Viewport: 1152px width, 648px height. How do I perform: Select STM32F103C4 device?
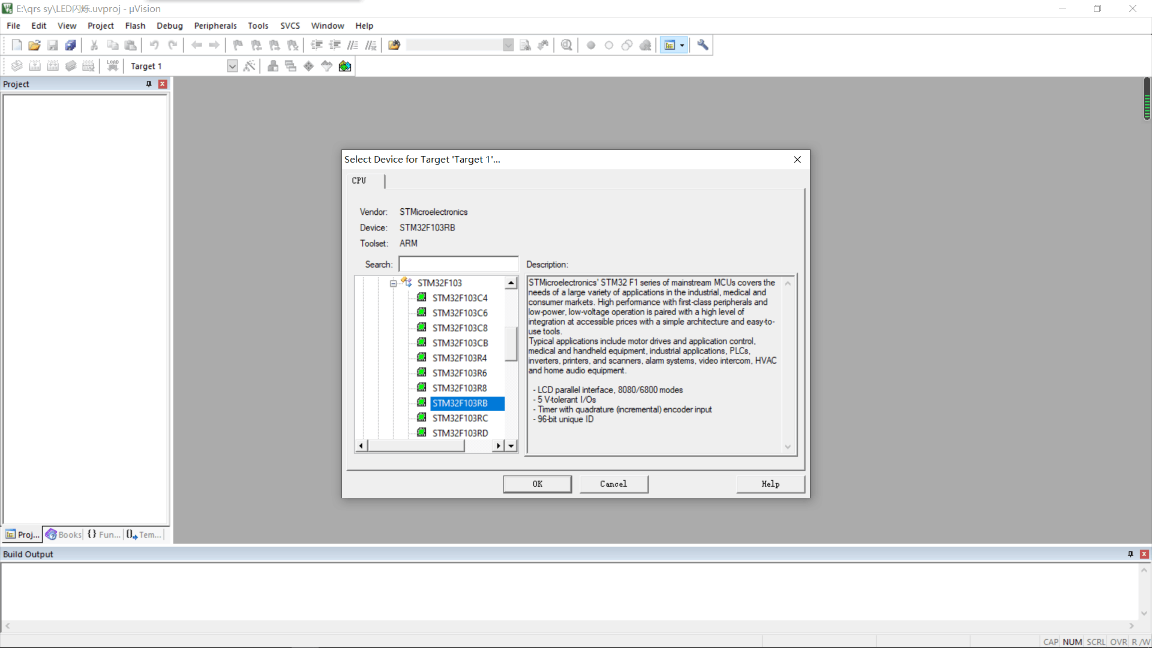[460, 298]
